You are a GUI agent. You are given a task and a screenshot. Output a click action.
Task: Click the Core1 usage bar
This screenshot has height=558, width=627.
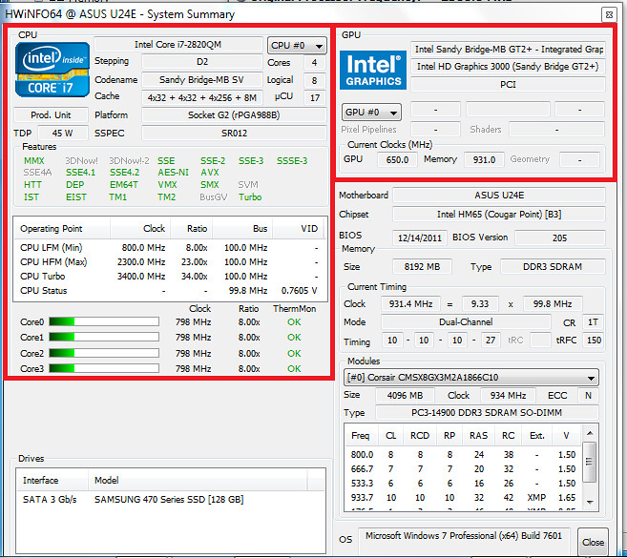coord(104,337)
